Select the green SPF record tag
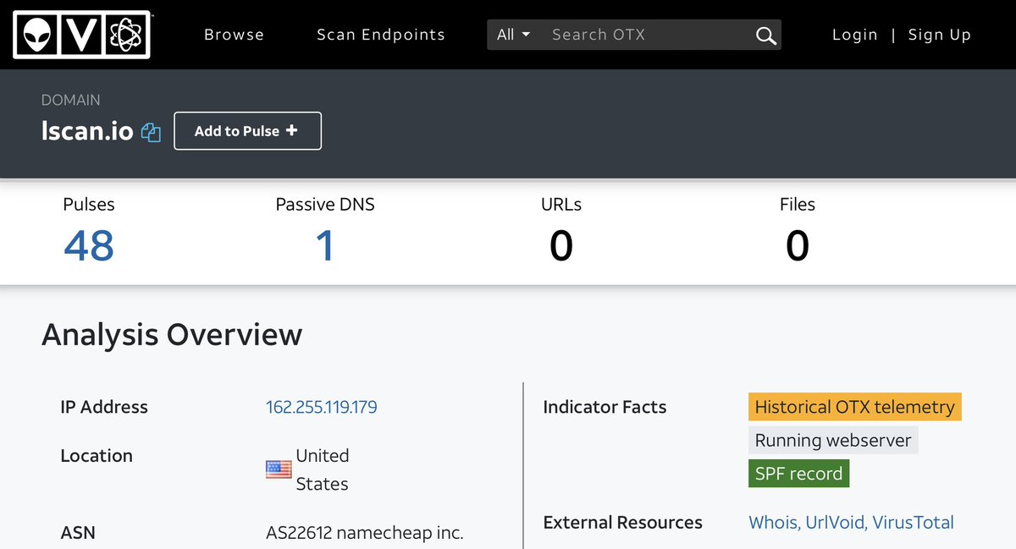Image resolution: width=1016 pixels, height=549 pixels. click(x=798, y=473)
